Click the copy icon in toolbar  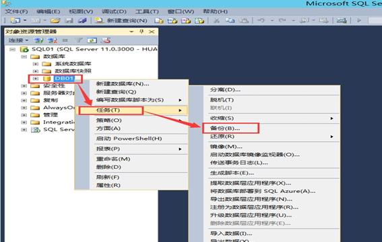click(230, 20)
